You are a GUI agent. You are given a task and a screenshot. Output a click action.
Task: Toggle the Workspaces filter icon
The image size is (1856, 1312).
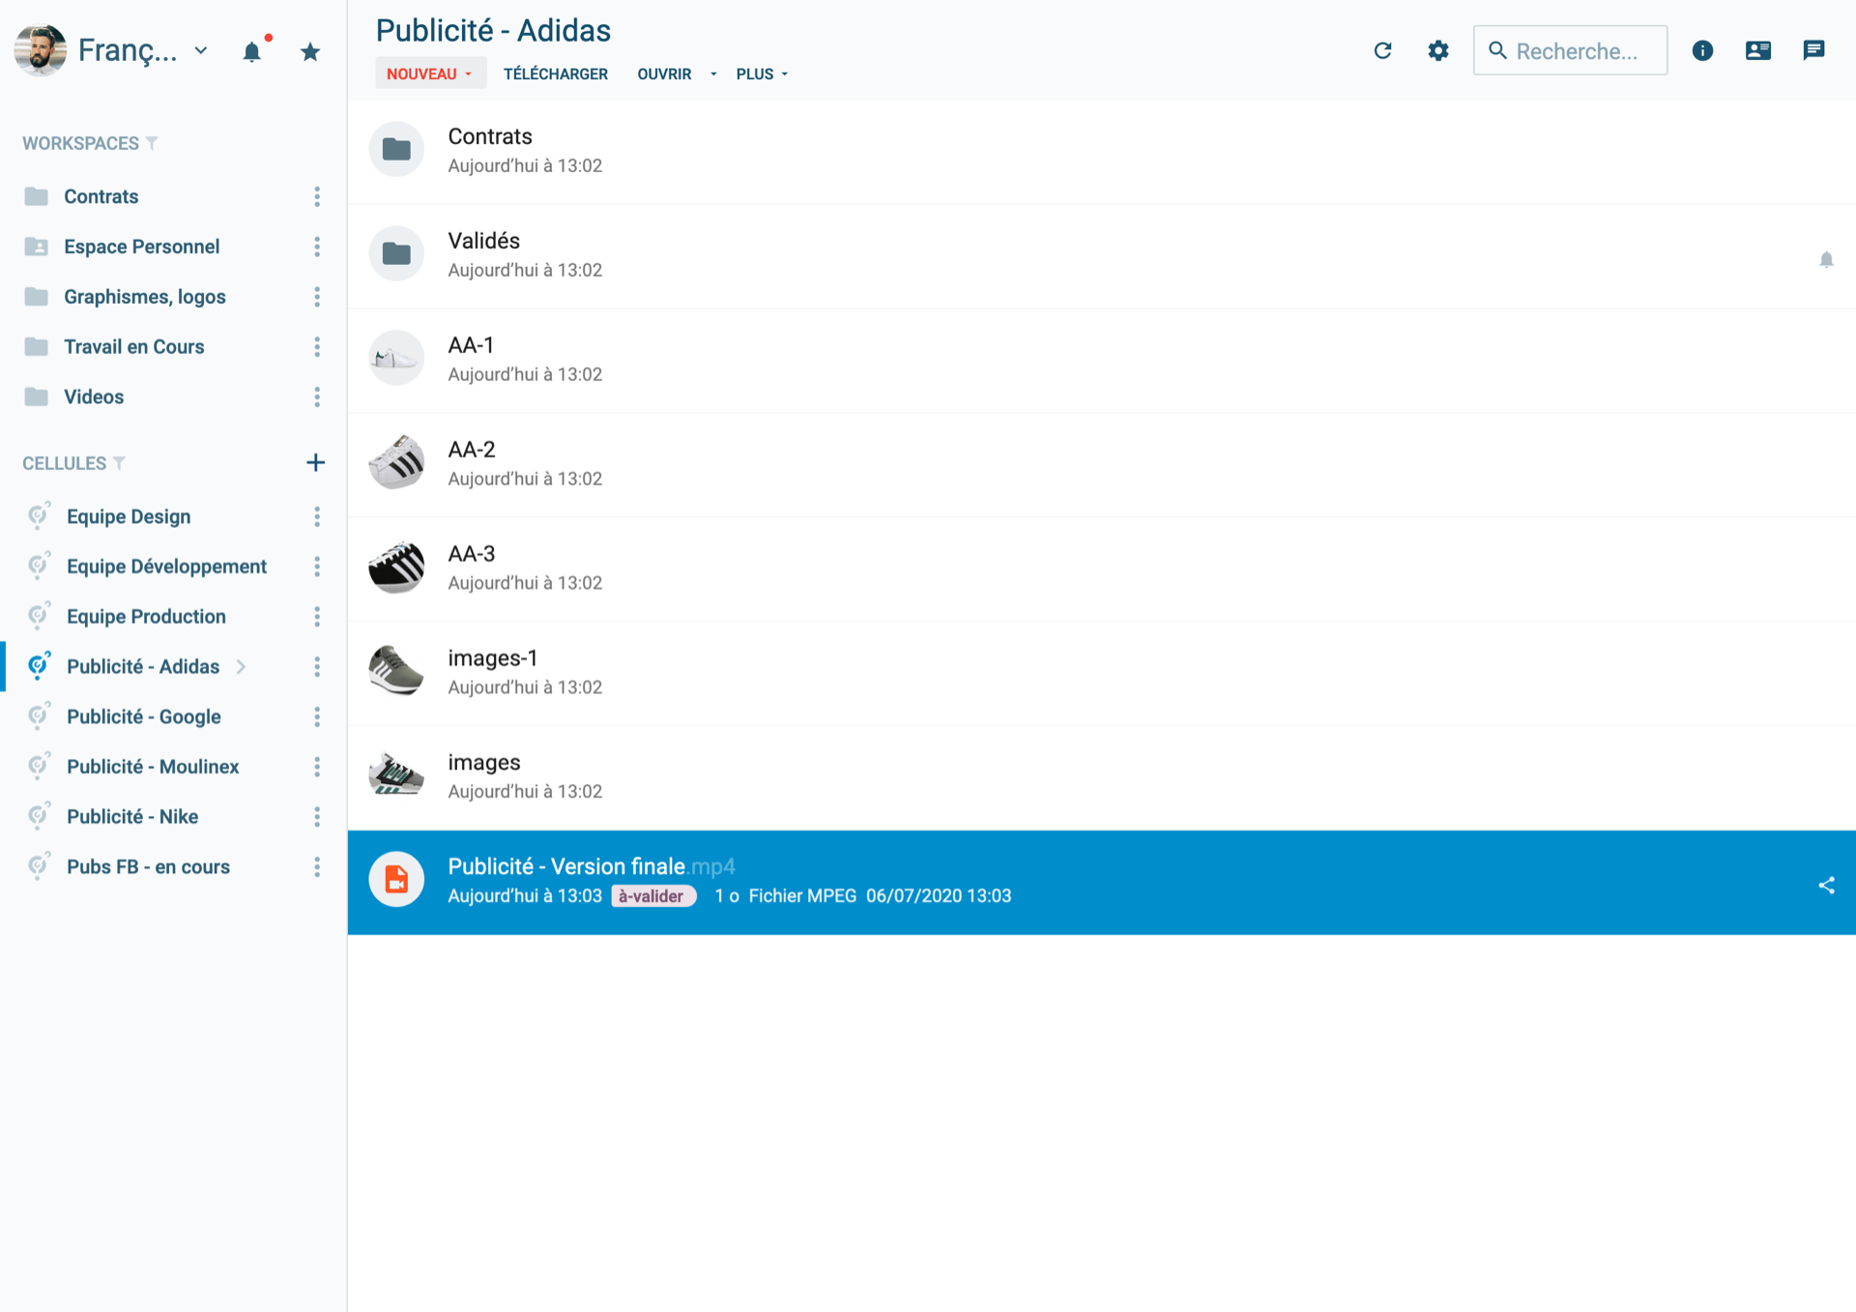click(152, 143)
